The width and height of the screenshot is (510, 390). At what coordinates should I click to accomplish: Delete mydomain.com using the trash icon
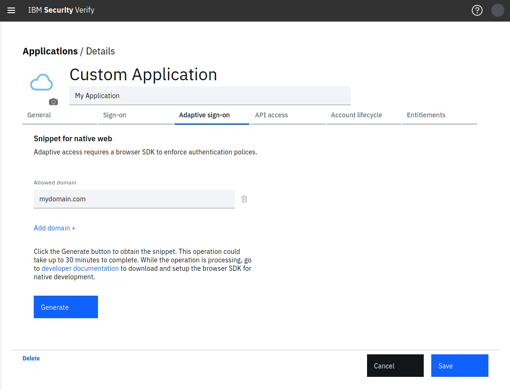click(x=244, y=199)
